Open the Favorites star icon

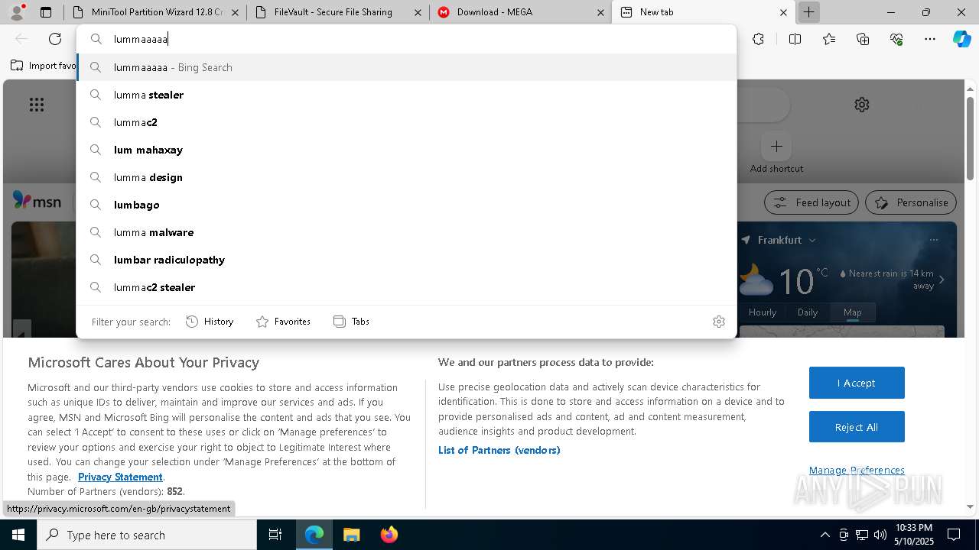[829, 39]
